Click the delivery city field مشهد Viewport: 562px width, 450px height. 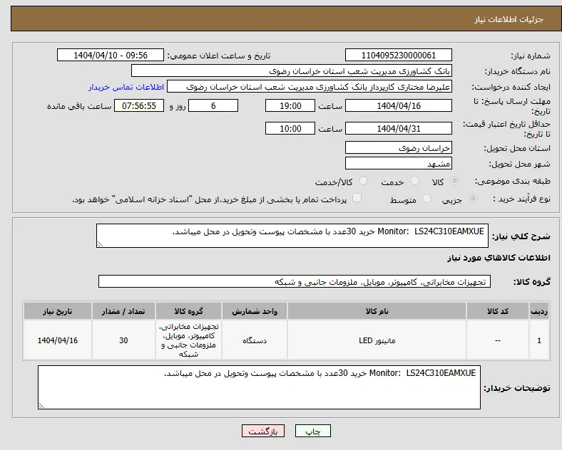pyautogui.click(x=399, y=164)
